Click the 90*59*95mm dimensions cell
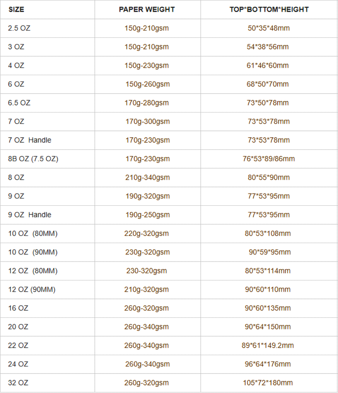This screenshot has width=338, height=393. click(x=269, y=252)
